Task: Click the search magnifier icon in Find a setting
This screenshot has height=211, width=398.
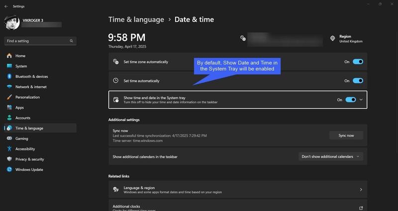Action: pos(72,41)
